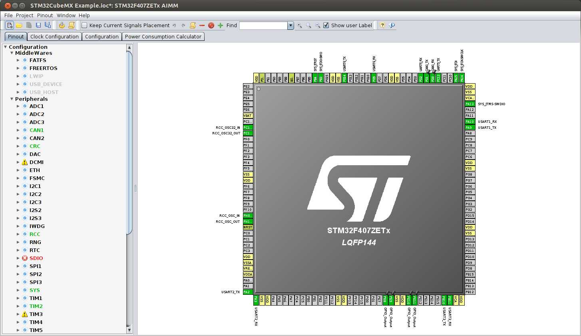Click the question mark help icon
The image size is (581, 336).
[x=382, y=25]
